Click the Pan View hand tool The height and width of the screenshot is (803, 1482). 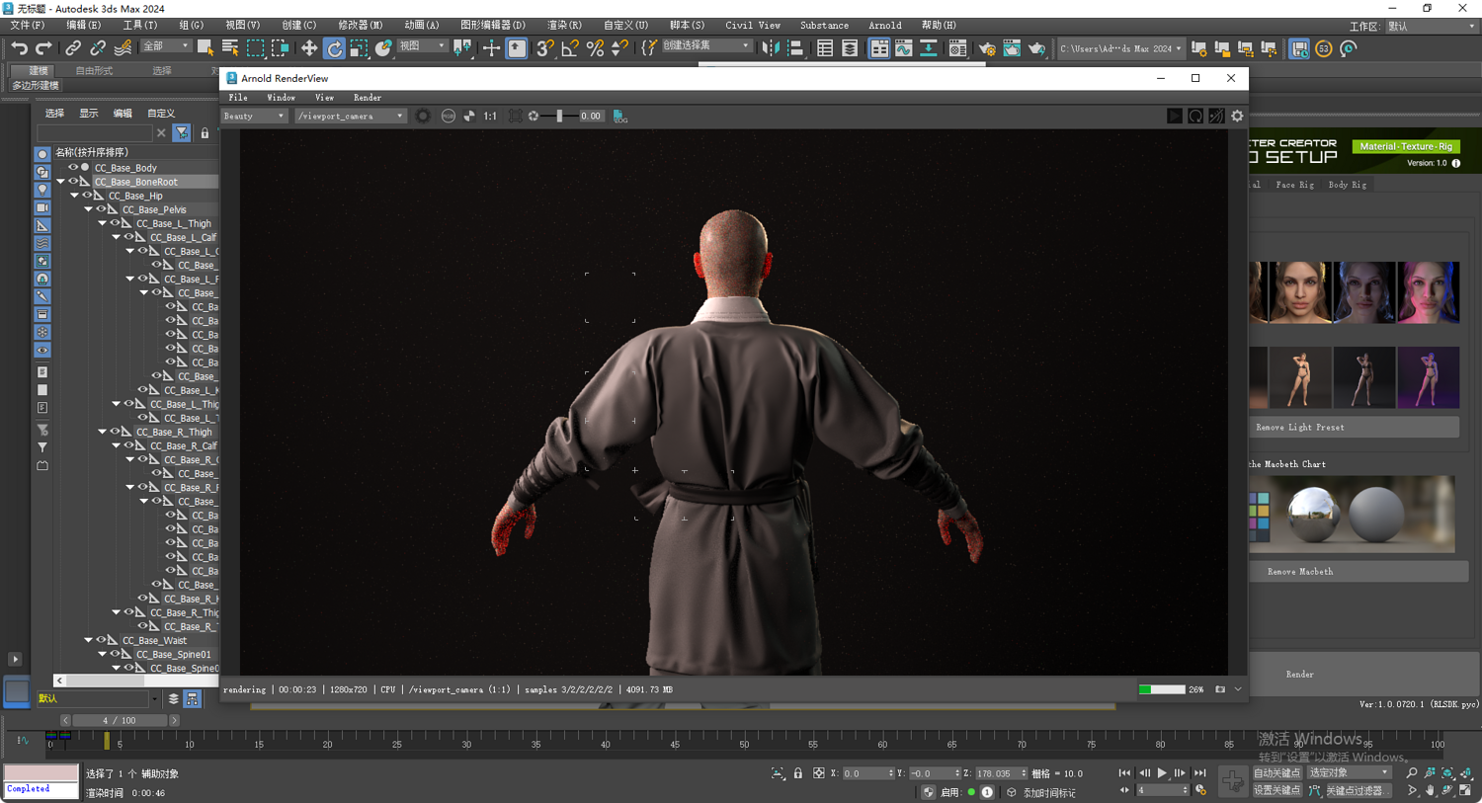click(1430, 790)
